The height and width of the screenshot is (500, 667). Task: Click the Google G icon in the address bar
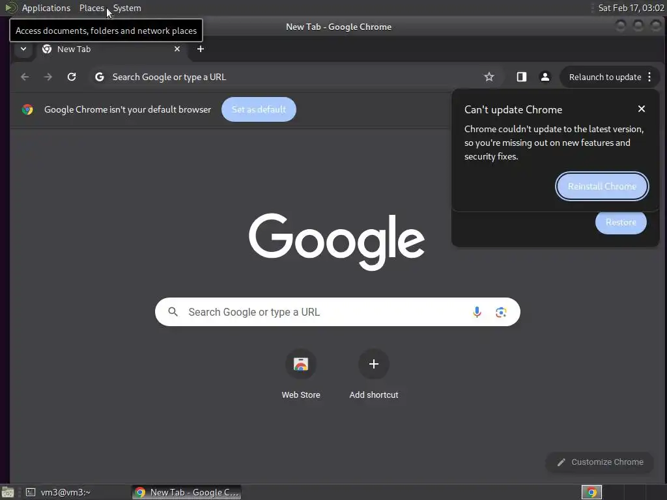100,77
